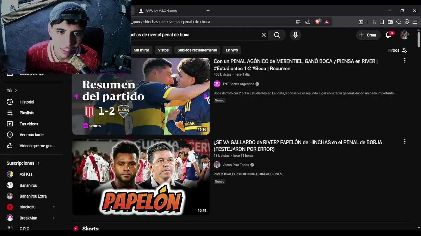The width and height of the screenshot is (421, 236).
Task: Click the 10:49 duration label
Action: click(202, 210)
